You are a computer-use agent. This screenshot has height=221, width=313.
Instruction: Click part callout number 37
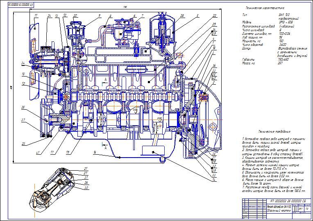tap(23, 120)
